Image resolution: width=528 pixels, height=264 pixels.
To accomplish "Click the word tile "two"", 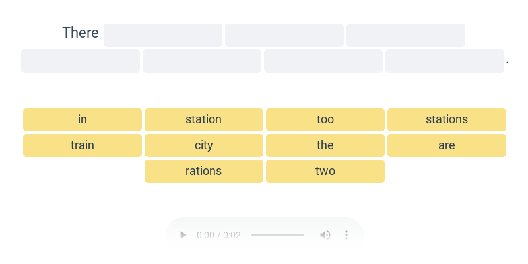I will click(325, 171).
